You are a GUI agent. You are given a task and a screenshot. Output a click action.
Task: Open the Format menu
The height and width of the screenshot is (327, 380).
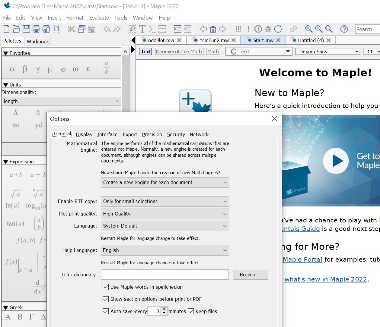coord(75,18)
